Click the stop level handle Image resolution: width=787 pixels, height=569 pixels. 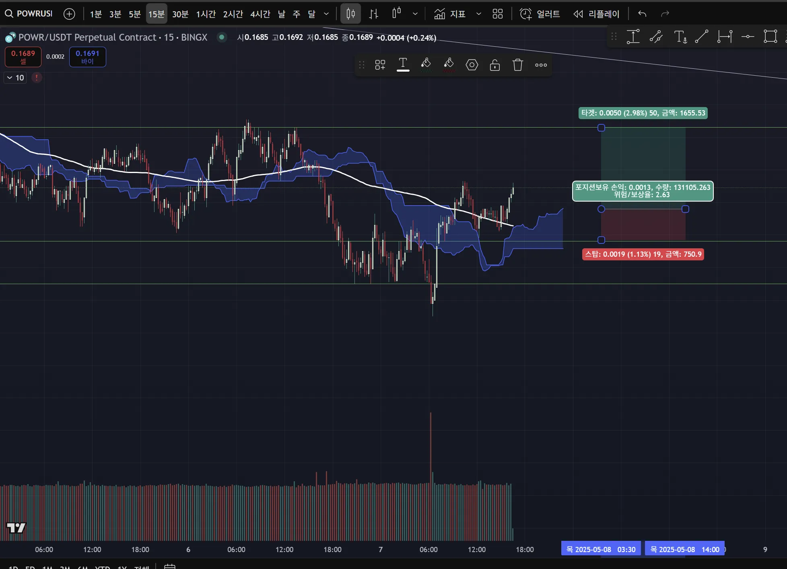[x=601, y=240]
